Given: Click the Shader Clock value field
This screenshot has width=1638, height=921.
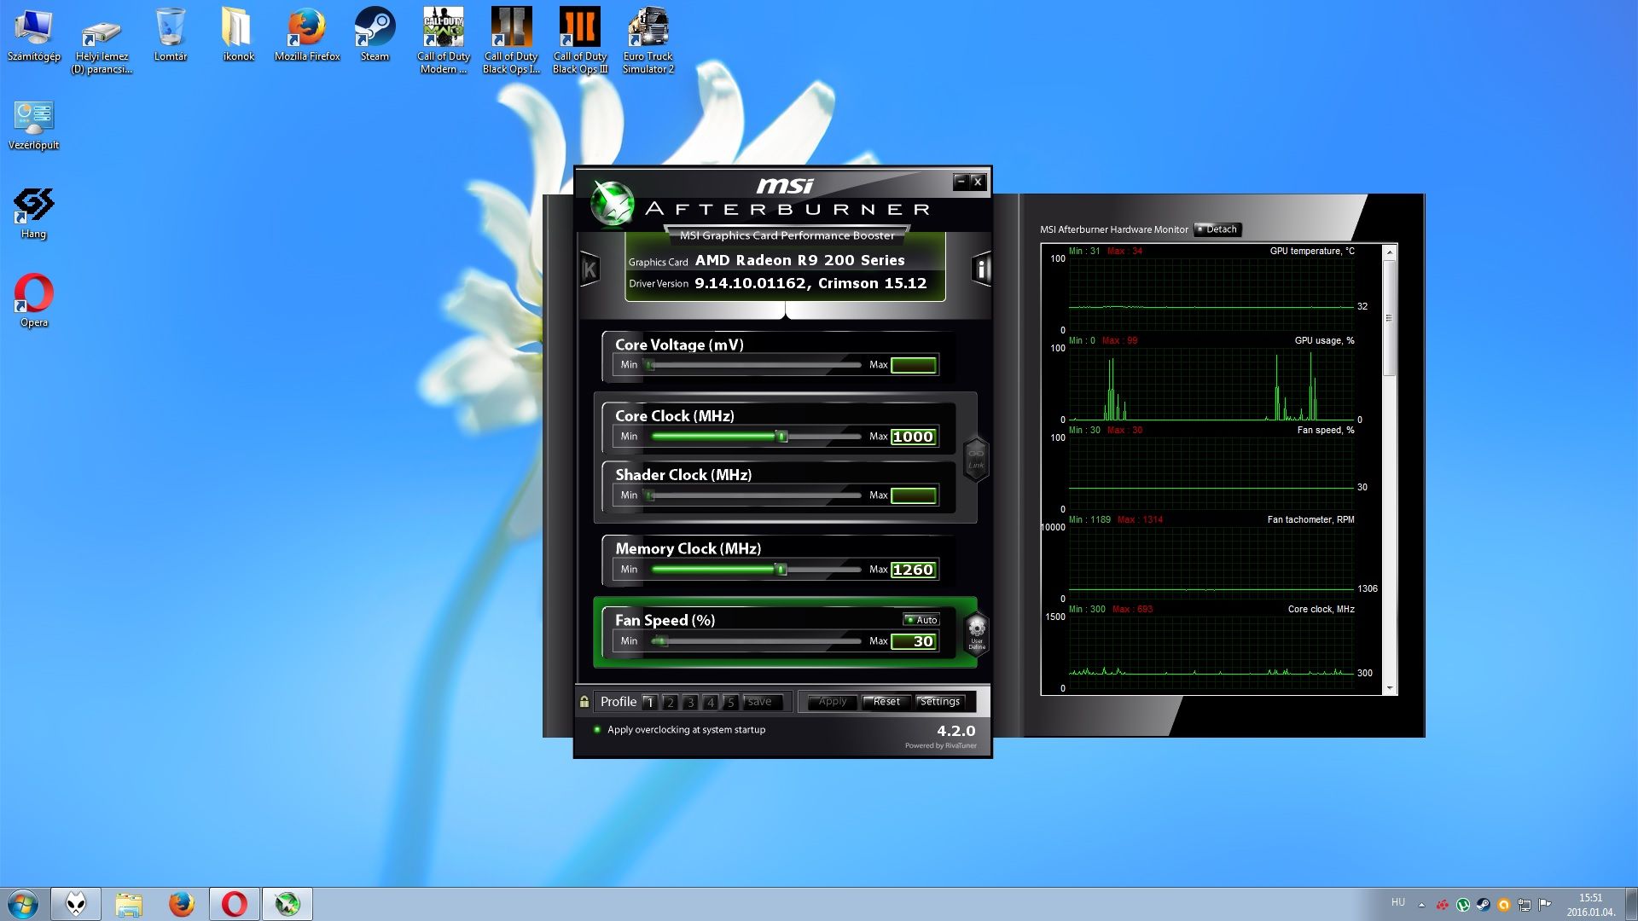Looking at the screenshot, I should click(x=914, y=495).
